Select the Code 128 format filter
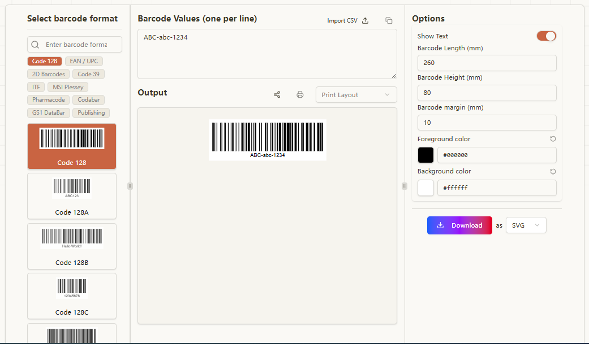The height and width of the screenshot is (344, 589). pos(45,61)
